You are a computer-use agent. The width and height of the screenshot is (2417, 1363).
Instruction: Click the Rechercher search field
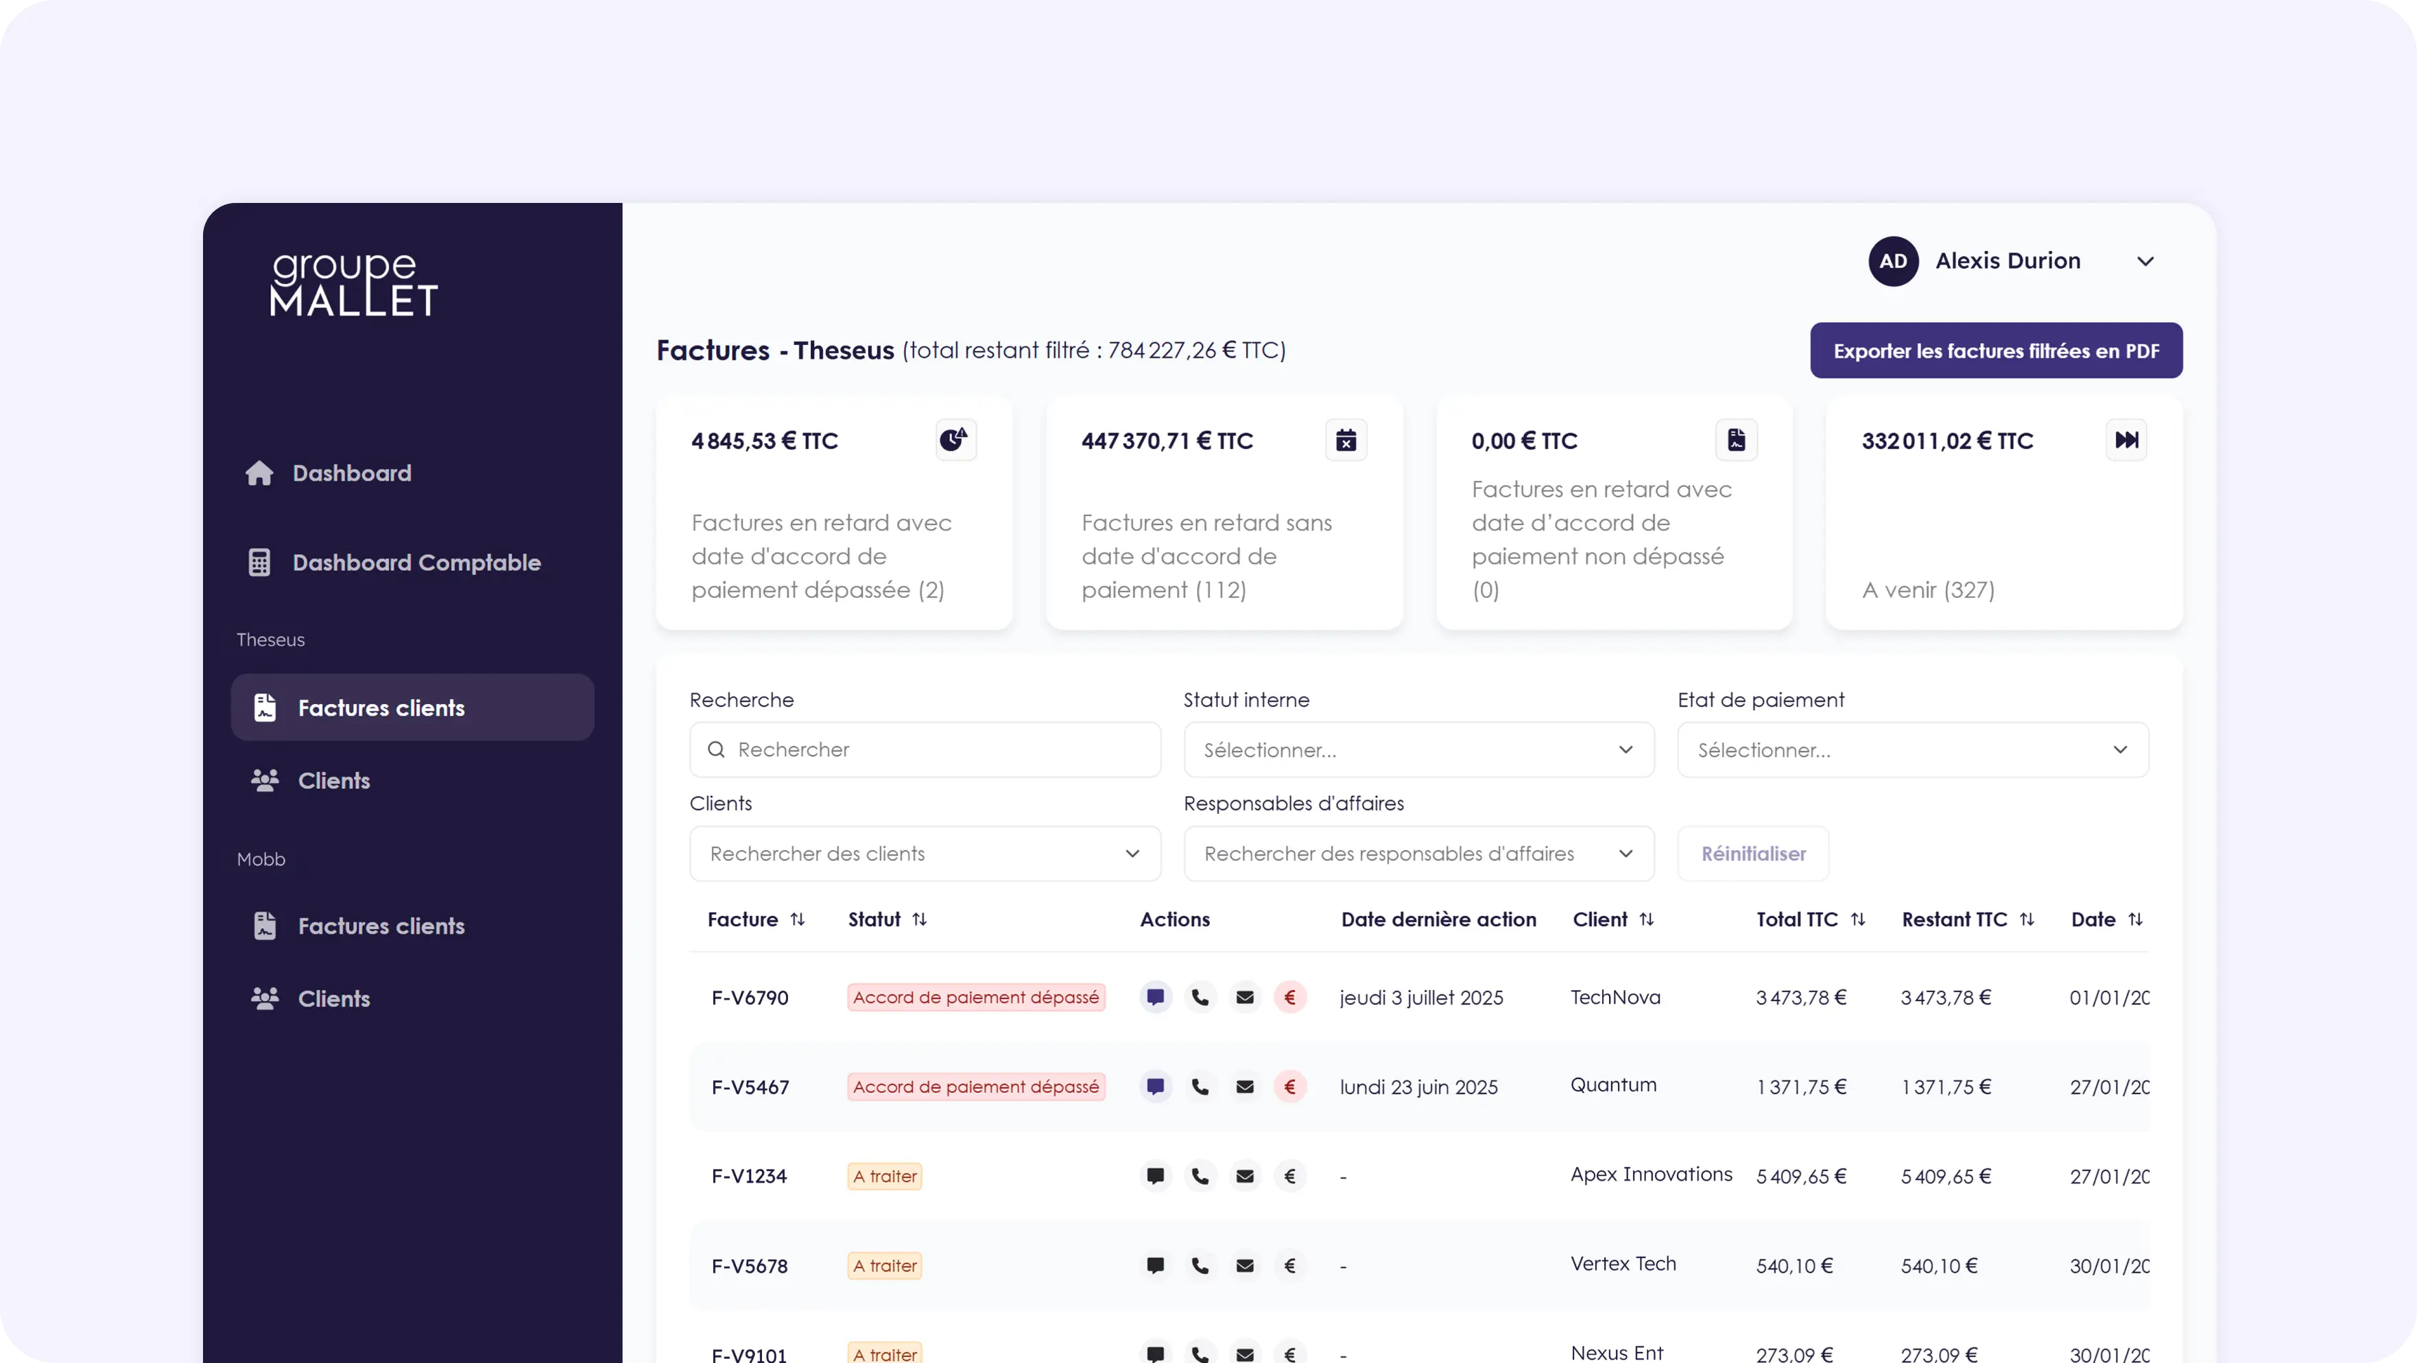point(925,749)
